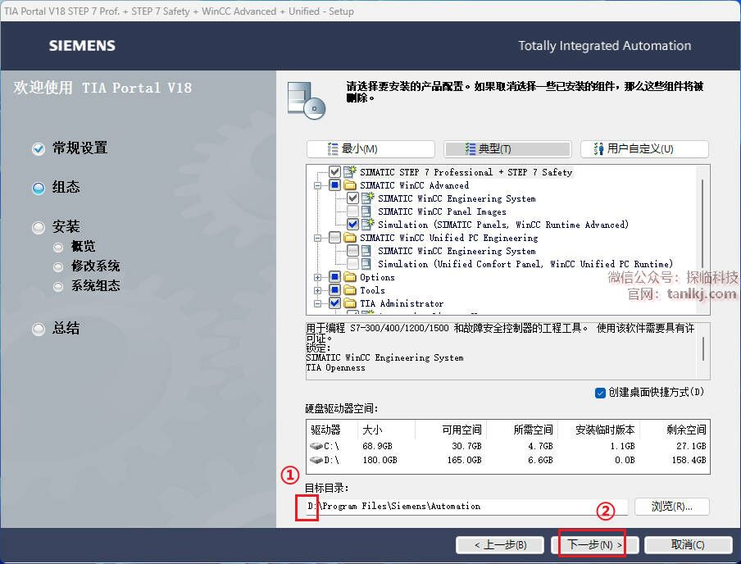Viewport: 741px width, 564px height.
Task: Click the WinCC Unified PC Engineering folder icon
Action: [350, 238]
